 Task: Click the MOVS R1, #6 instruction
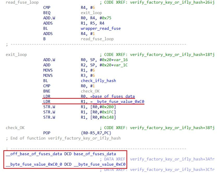(69, 70)
